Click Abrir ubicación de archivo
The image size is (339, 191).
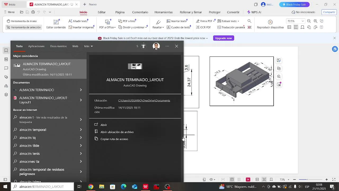click(117, 132)
